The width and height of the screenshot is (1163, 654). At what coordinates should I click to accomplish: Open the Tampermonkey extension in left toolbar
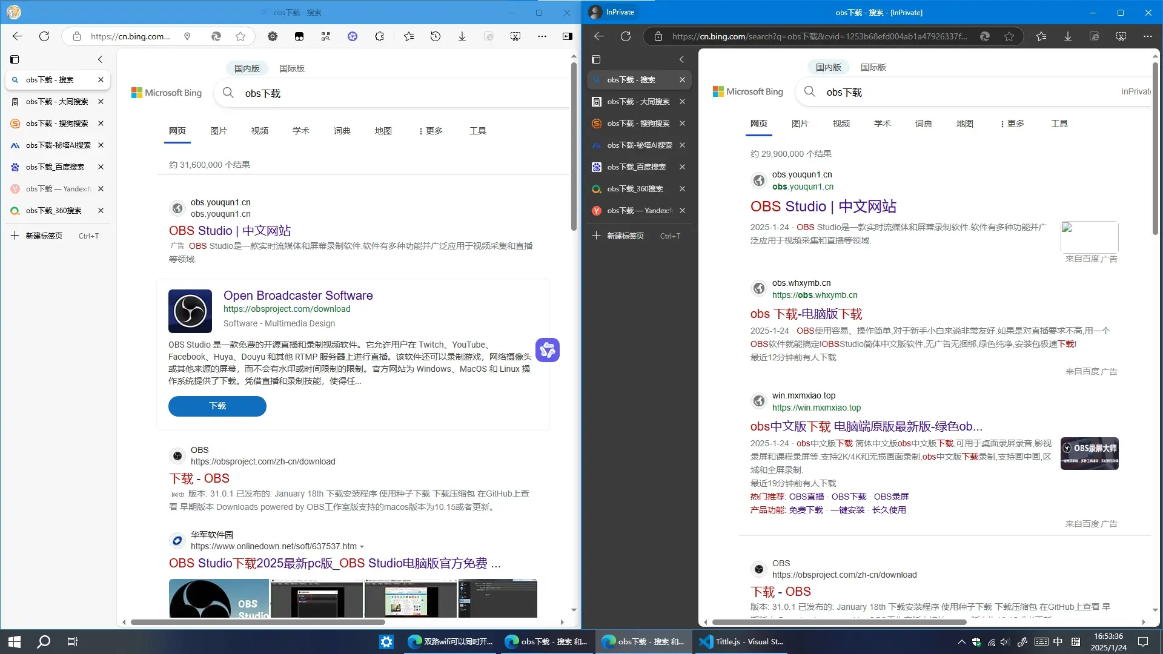coord(299,36)
